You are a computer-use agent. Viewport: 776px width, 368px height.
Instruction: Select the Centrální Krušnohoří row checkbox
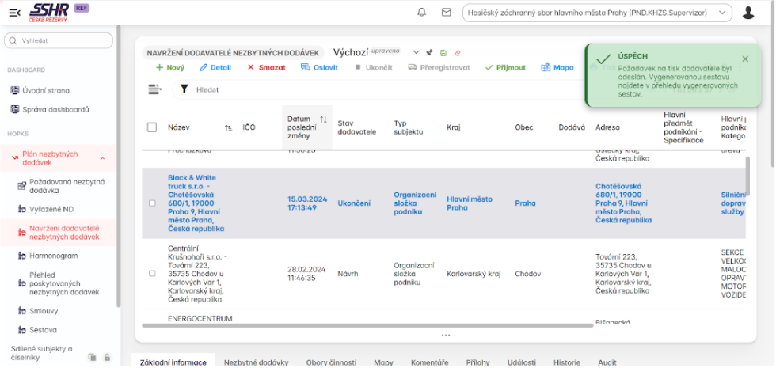(x=152, y=274)
